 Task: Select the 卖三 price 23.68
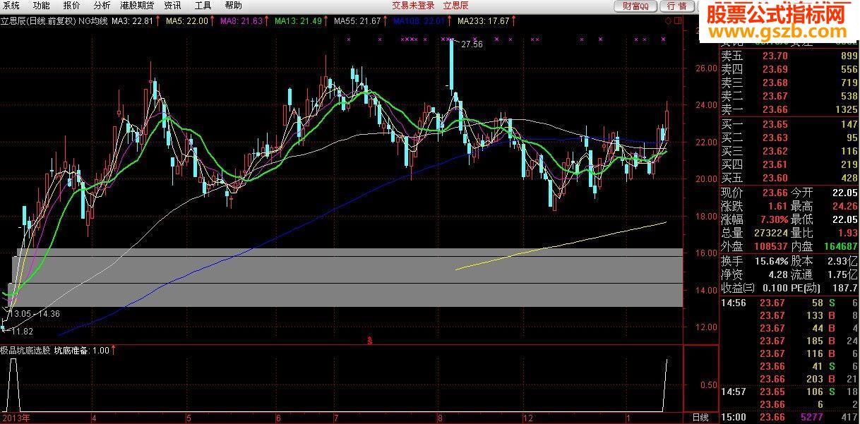[775, 83]
